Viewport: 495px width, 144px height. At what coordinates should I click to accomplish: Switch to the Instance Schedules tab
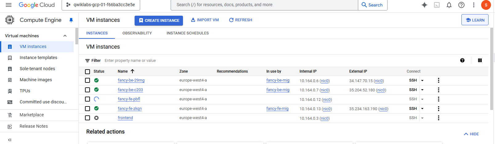188,33
